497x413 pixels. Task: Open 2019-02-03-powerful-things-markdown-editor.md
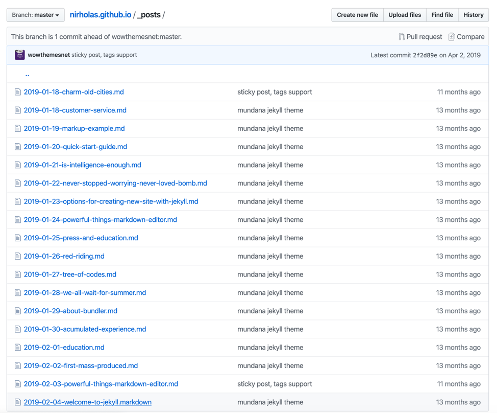point(101,384)
